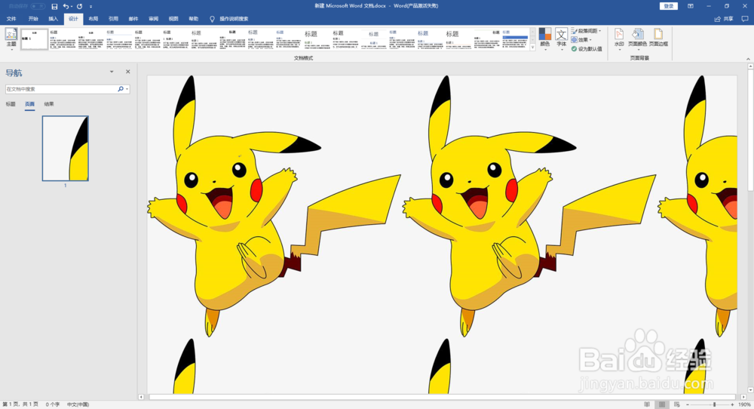This screenshot has height=409, width=754.
Task: Open the 文件 (File) menu
Action: click(11, 19)
